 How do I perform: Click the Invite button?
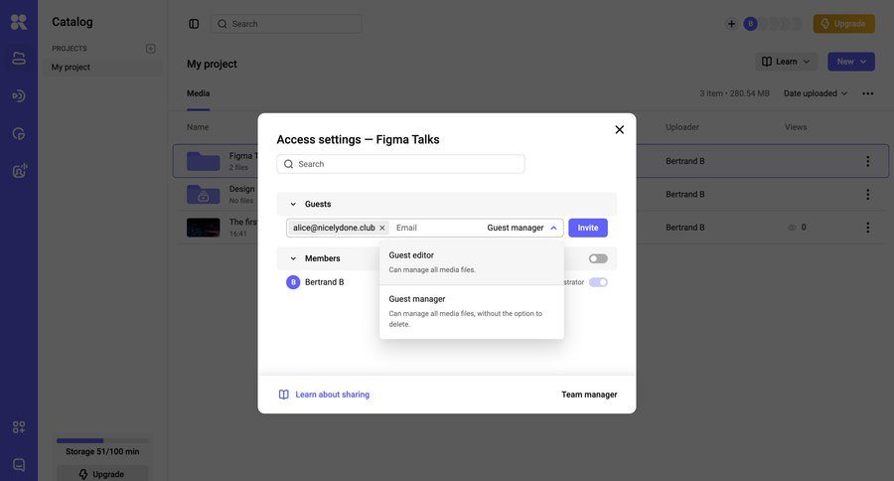[588, 228]
